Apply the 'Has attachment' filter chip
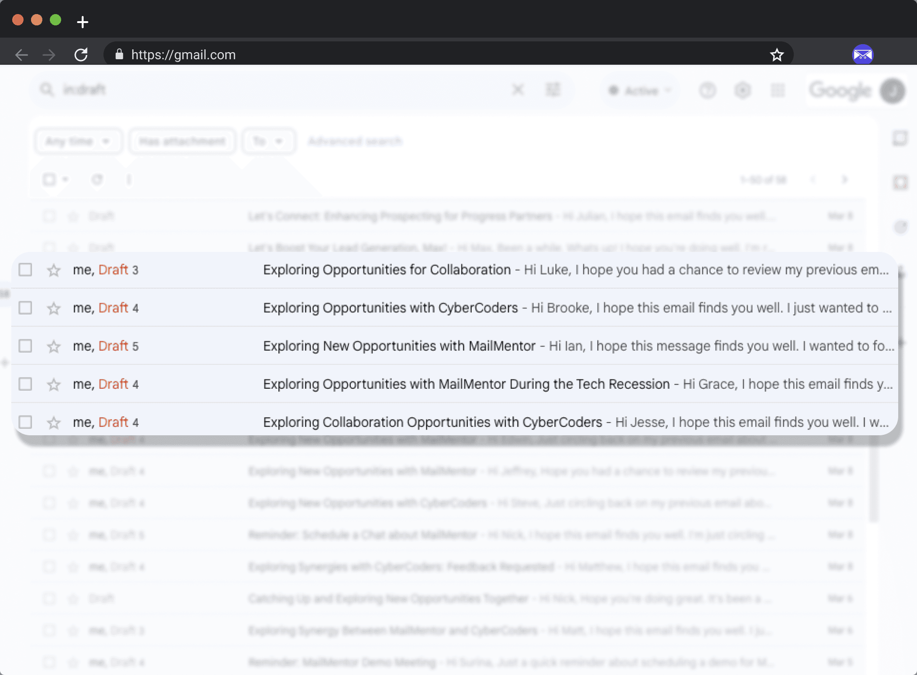The height and width of the screenshot is (675, 917). pyautogui.click(x=182, y=141)
